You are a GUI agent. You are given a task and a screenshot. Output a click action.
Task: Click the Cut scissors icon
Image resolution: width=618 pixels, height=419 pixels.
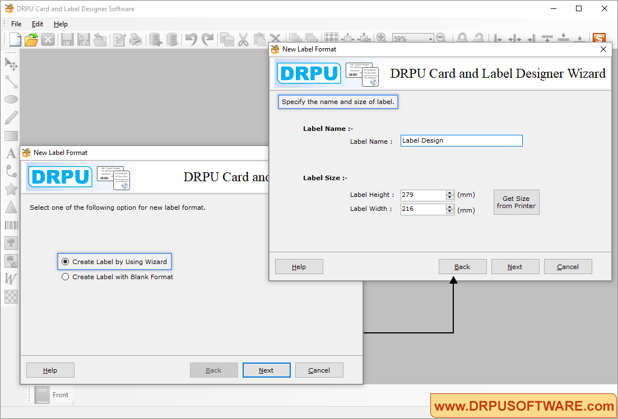click(x=243, y=39)
